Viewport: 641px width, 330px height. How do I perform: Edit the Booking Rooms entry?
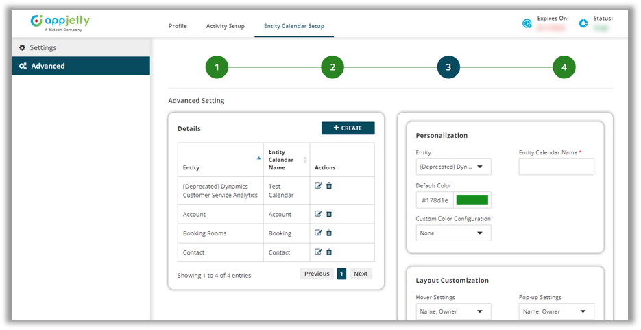[318, 233]
